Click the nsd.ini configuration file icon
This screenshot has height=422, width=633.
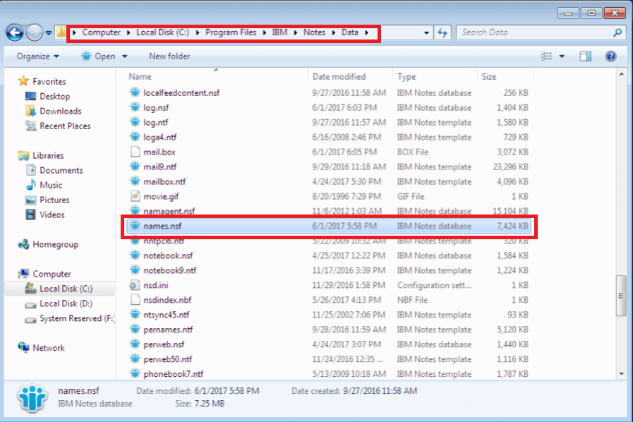(135, 284)
